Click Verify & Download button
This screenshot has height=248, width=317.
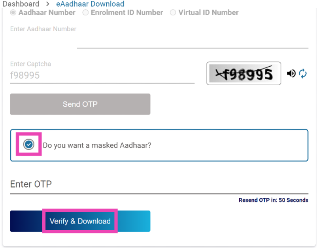point(80,221)
